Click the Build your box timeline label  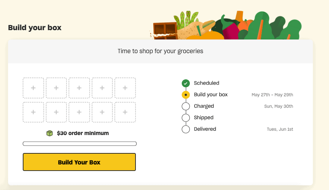point(211,94)
